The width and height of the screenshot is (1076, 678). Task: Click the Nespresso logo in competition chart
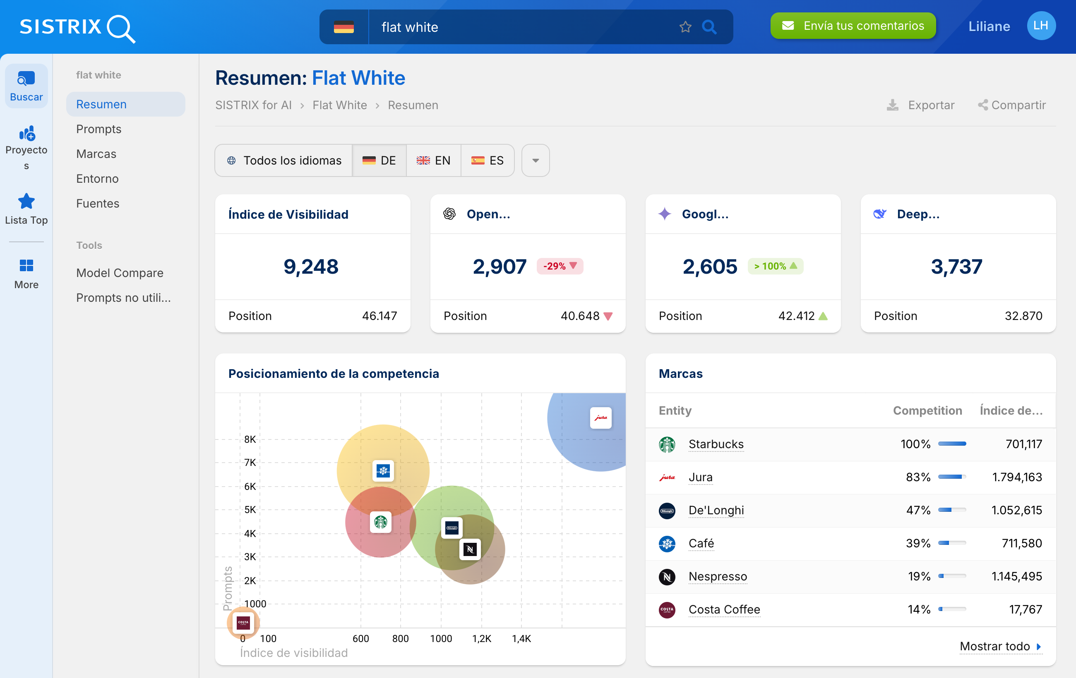470,549
